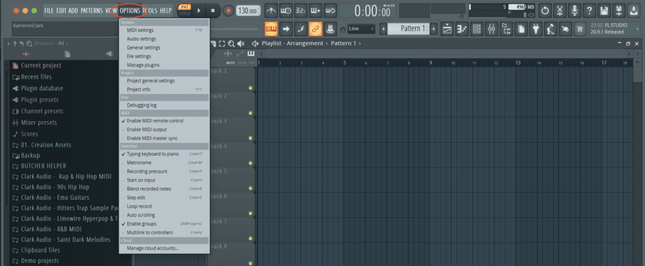The image size is (645, 266).
Task: Open help via the question mark icon
Action: point(590,11)
